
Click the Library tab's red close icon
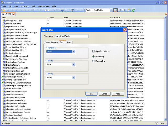(13, 14)
